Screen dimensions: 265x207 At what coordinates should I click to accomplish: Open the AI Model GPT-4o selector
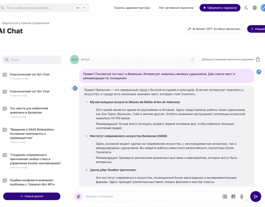(215, 29)
